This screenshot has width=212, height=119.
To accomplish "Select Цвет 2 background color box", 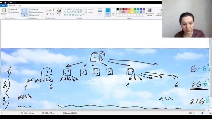I will pos(113,12).
